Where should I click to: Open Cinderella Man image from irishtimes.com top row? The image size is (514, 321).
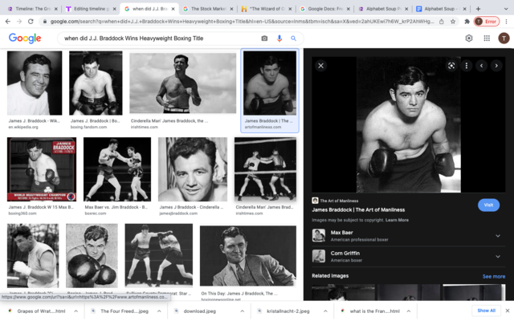(182, 83)
